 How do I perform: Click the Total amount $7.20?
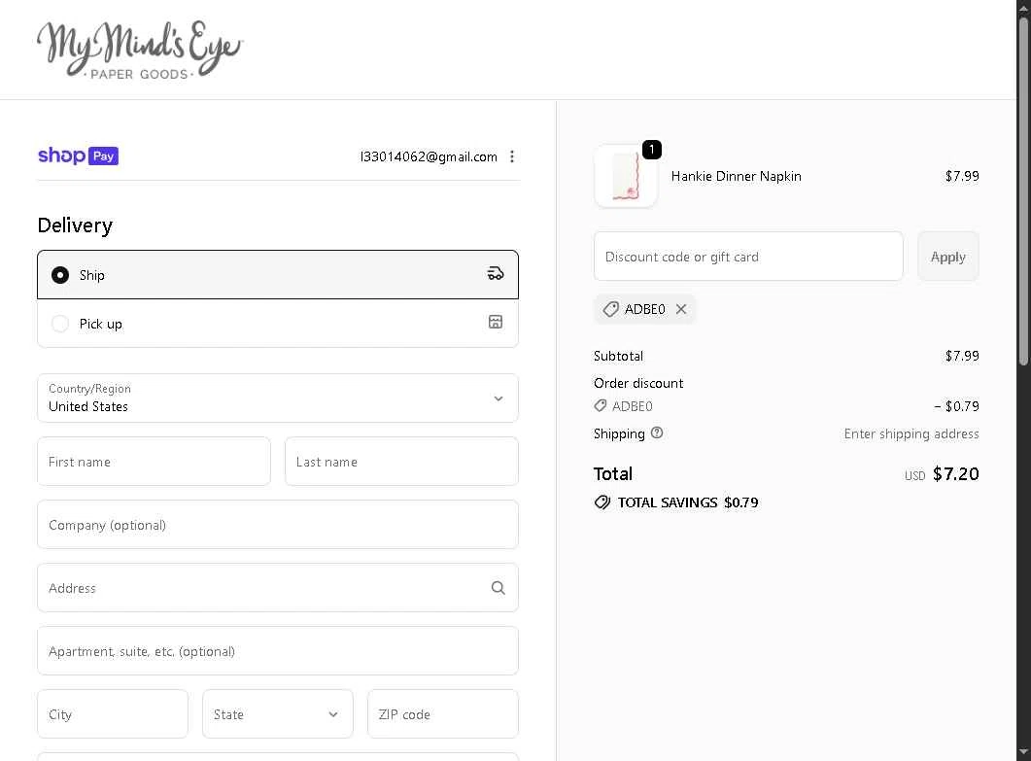coord(955,473)
